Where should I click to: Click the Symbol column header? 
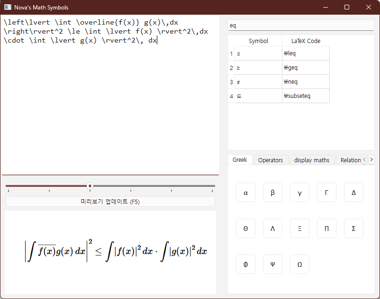[258, 41]
